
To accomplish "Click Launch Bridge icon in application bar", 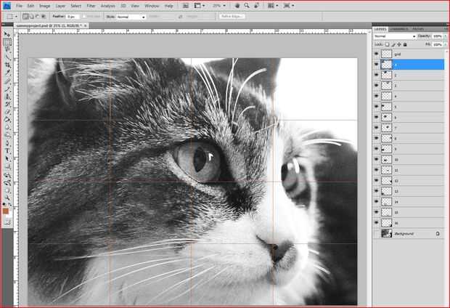I will (186, 6).
